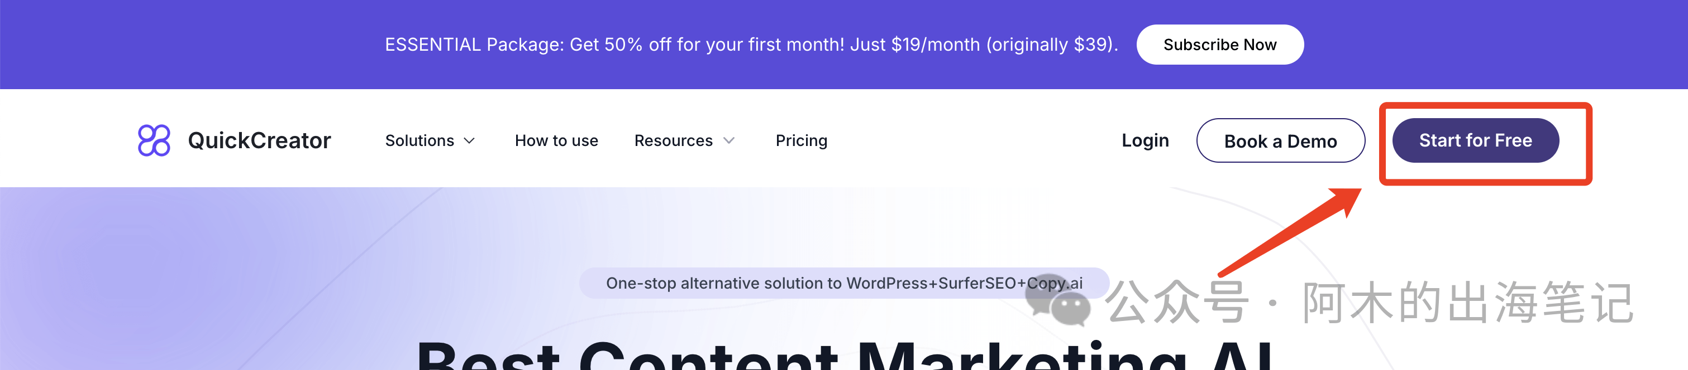Click the Login link
The width and height of the screenshot is (1688, 370).
pos(1145,140)
